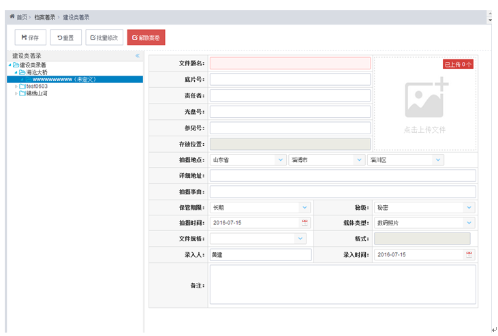Viewport: 498px width, 336px height.
Task: Collapse the 海沧大桥 tree node
Action: click(16, 72)
